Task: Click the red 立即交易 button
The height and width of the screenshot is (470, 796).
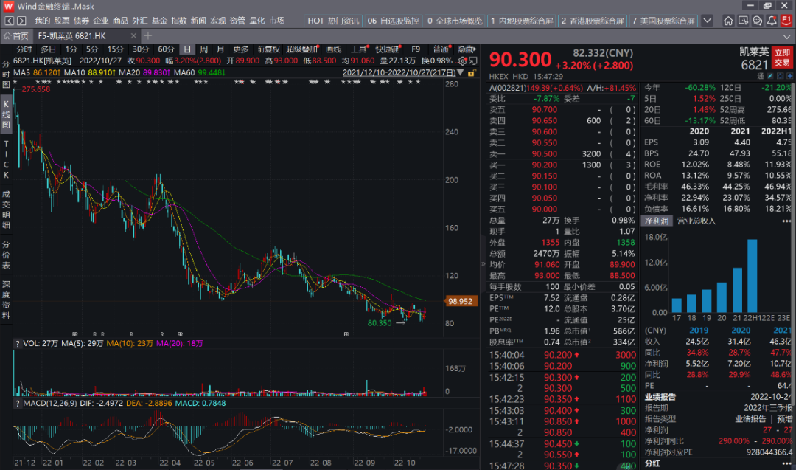Action: pos(783,59)
